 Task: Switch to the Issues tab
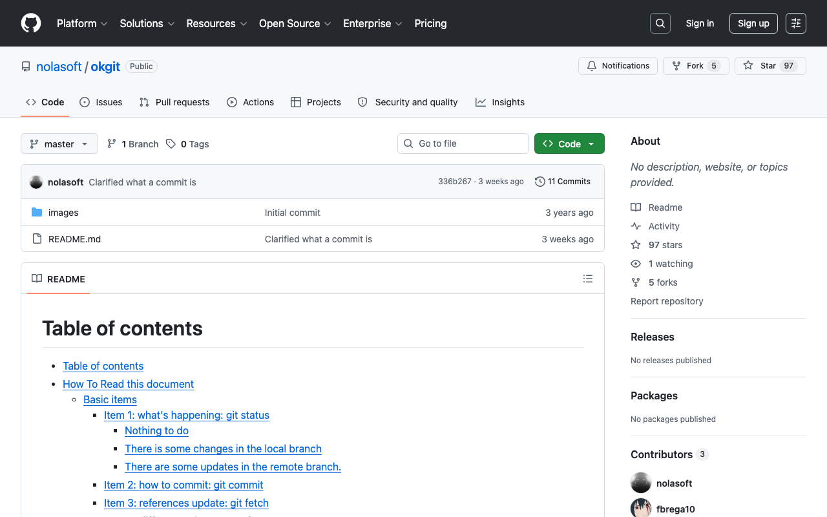101,102
